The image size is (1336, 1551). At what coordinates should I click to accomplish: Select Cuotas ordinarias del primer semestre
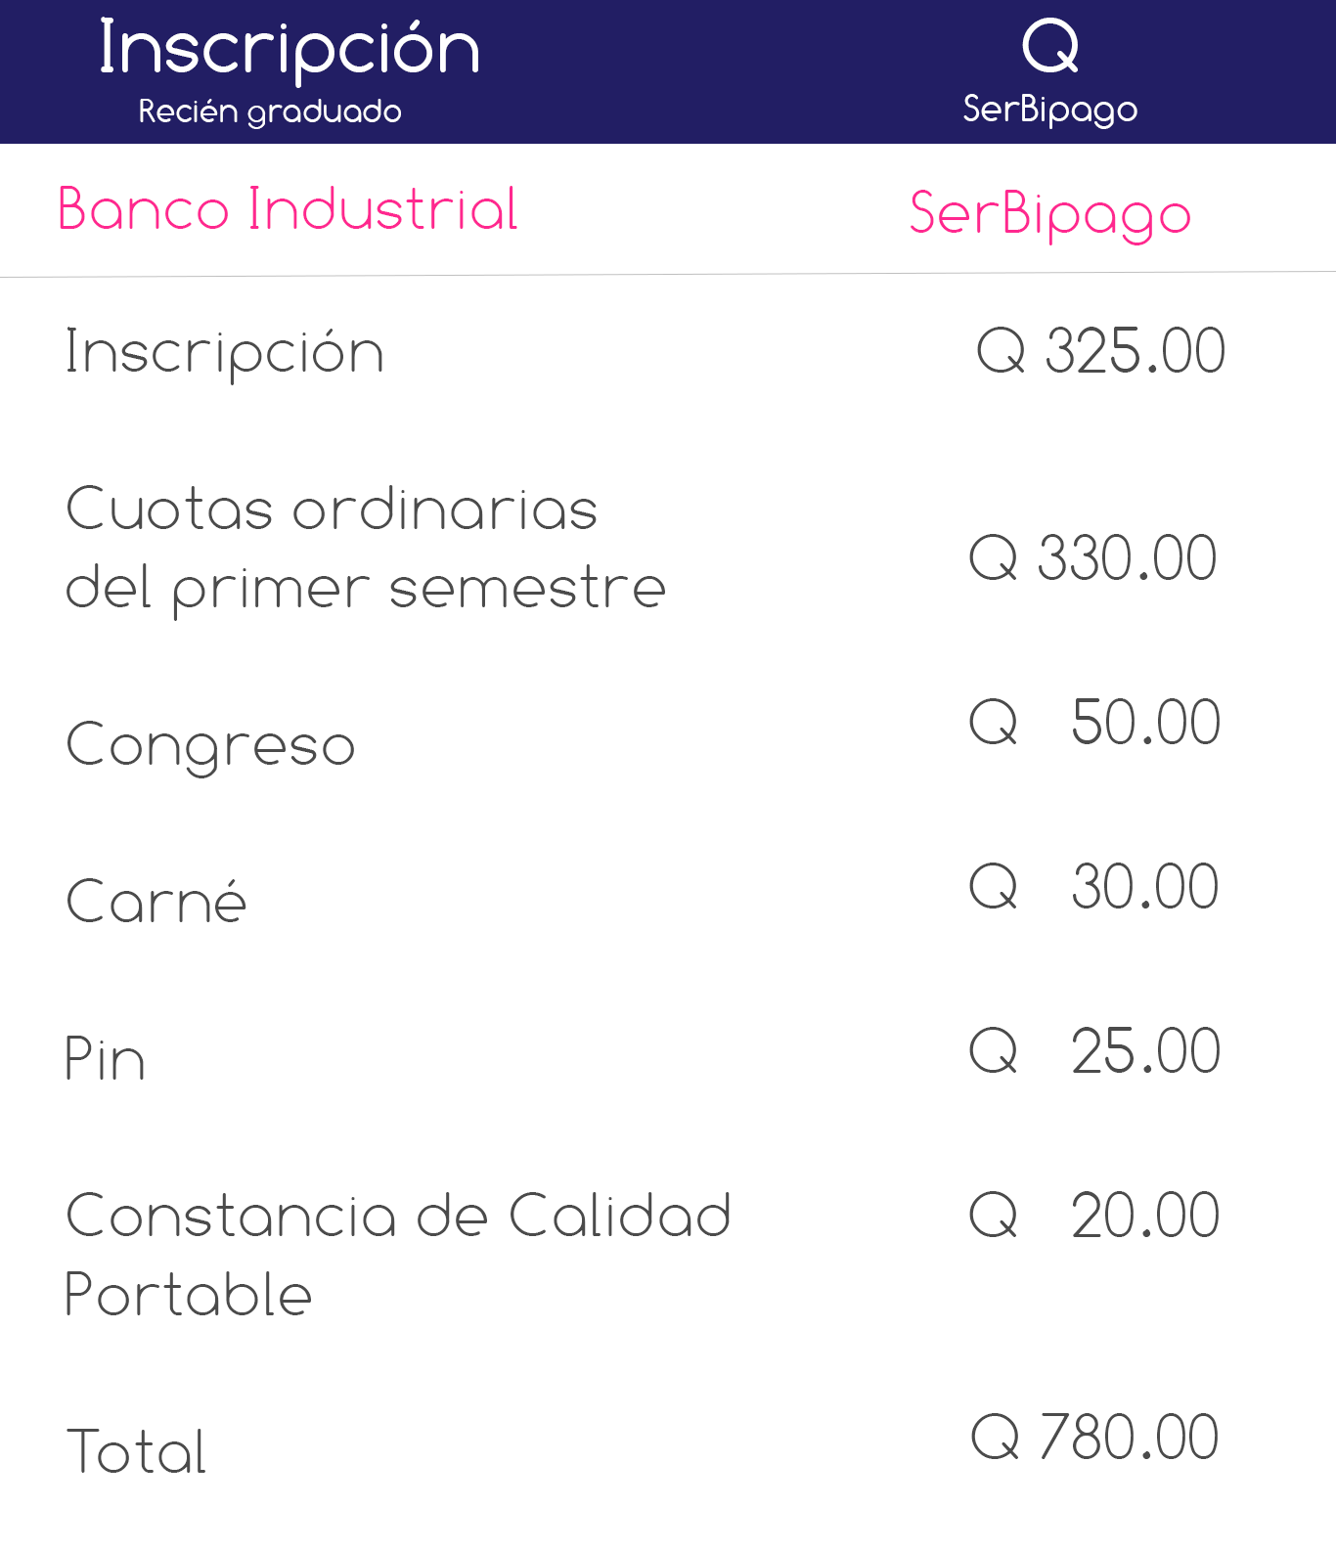coord(366,550)
